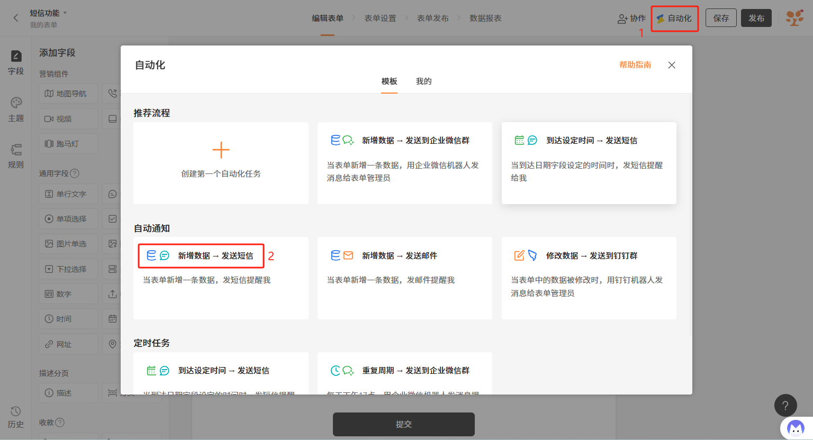Open the chat assistant mascot icon
The image size is (813, 440).
[796, 428]
